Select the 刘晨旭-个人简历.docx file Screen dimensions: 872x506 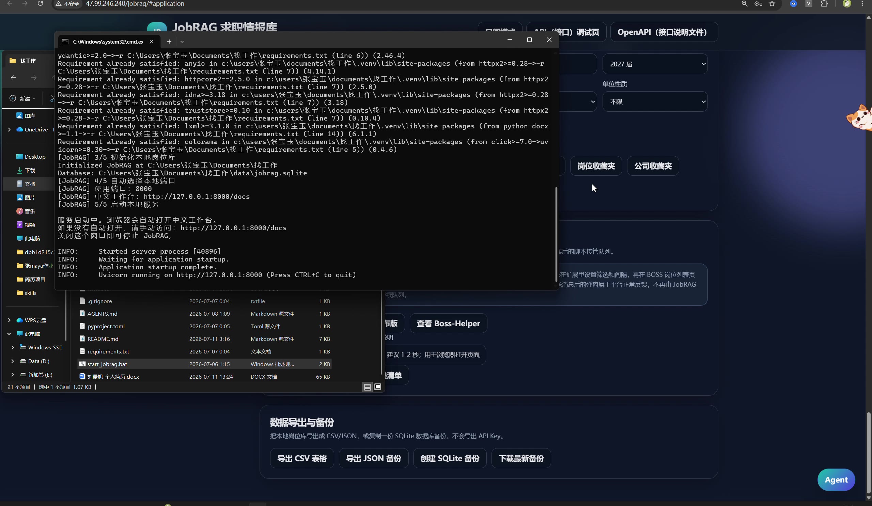(204, 376)
